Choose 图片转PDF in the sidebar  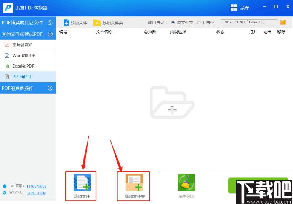pyautogui.click(x=28, y=45)
